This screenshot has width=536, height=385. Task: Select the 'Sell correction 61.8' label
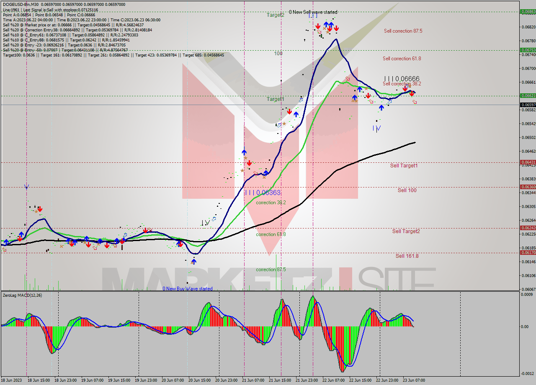tap(402, 59)
